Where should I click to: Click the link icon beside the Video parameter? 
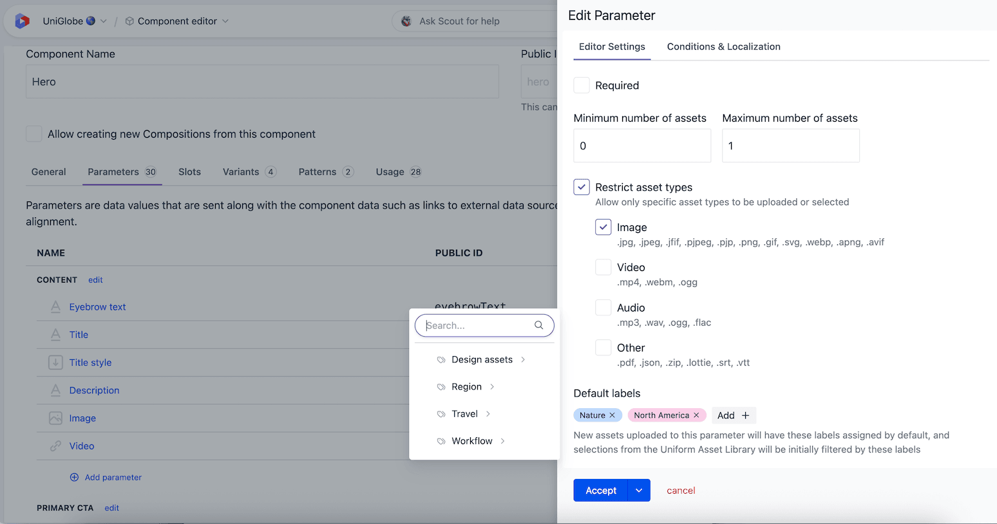click(55, 445)
